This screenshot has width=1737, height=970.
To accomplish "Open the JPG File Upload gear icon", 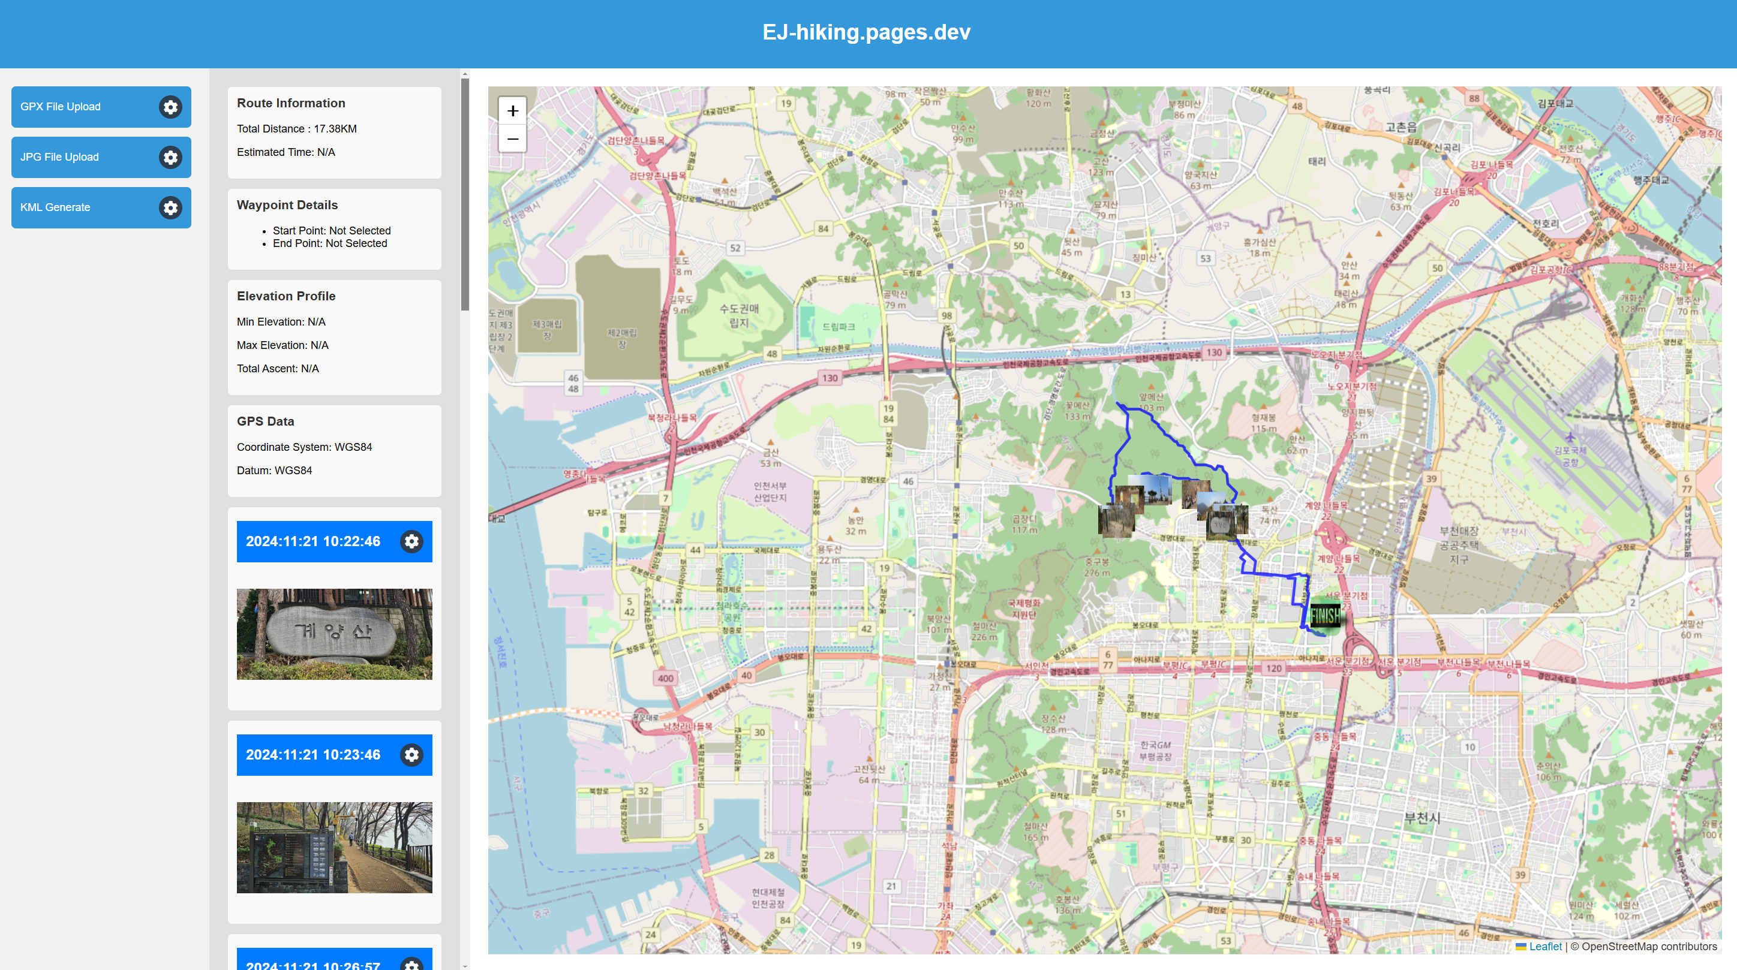I will pos(170,157).
